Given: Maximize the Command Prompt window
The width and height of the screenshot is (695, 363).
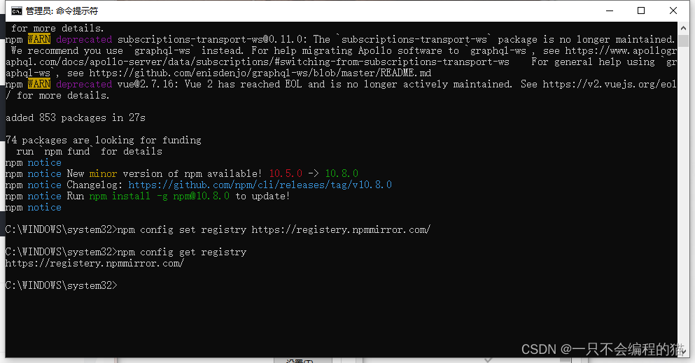Looking at the screenshot, I should click(x=641, y=10).
